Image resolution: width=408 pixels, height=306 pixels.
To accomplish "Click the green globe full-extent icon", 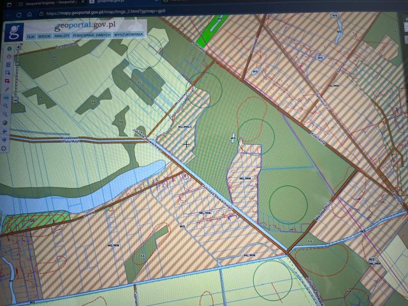I will tap(4, 123).
